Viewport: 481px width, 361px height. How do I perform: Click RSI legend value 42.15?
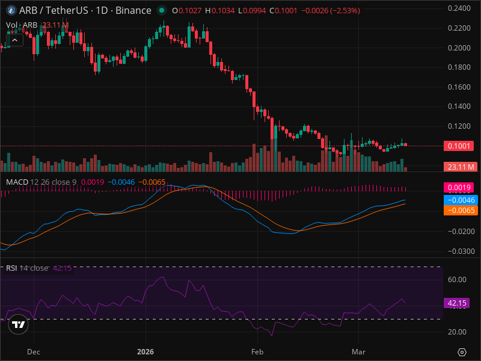[x=62, y=268]
